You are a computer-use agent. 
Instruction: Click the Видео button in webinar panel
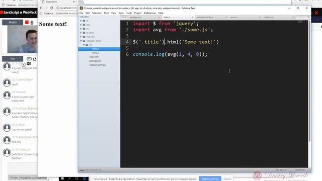pyautogui.click(x=13, y=22)
